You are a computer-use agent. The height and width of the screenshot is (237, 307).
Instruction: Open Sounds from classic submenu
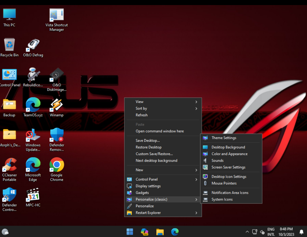click(x=231, y=160)
